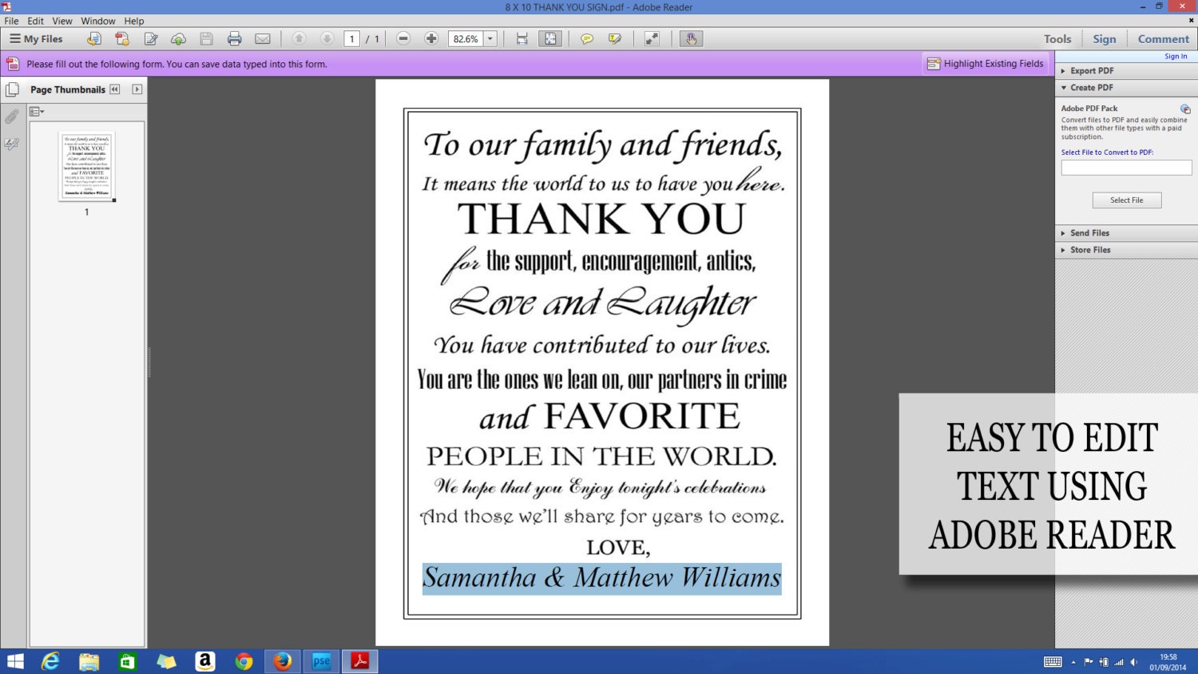Zoom out with the minus button
This screenshot has width=1198, height=674.
coord(403,38)
